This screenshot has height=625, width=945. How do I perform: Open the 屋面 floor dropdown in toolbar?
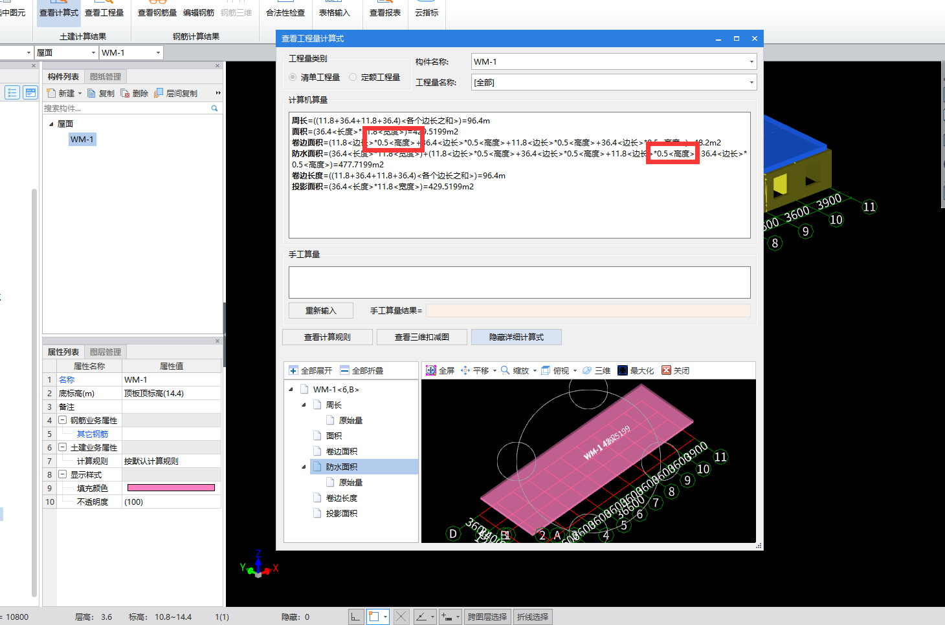click(94, 53)
